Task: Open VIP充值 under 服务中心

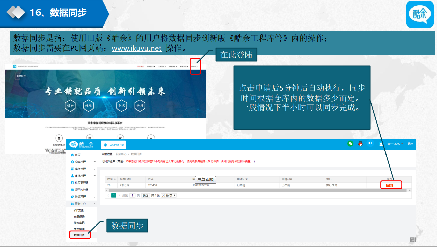Action: [79, 210]
